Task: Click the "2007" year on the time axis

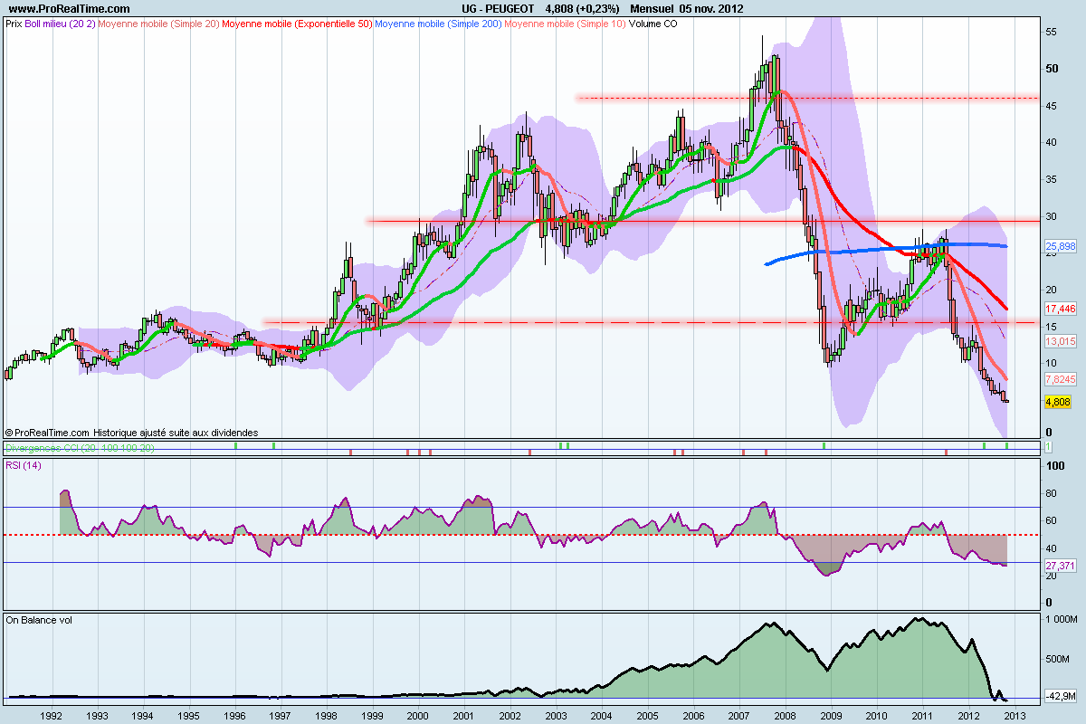Action: [x=738, y=714]
